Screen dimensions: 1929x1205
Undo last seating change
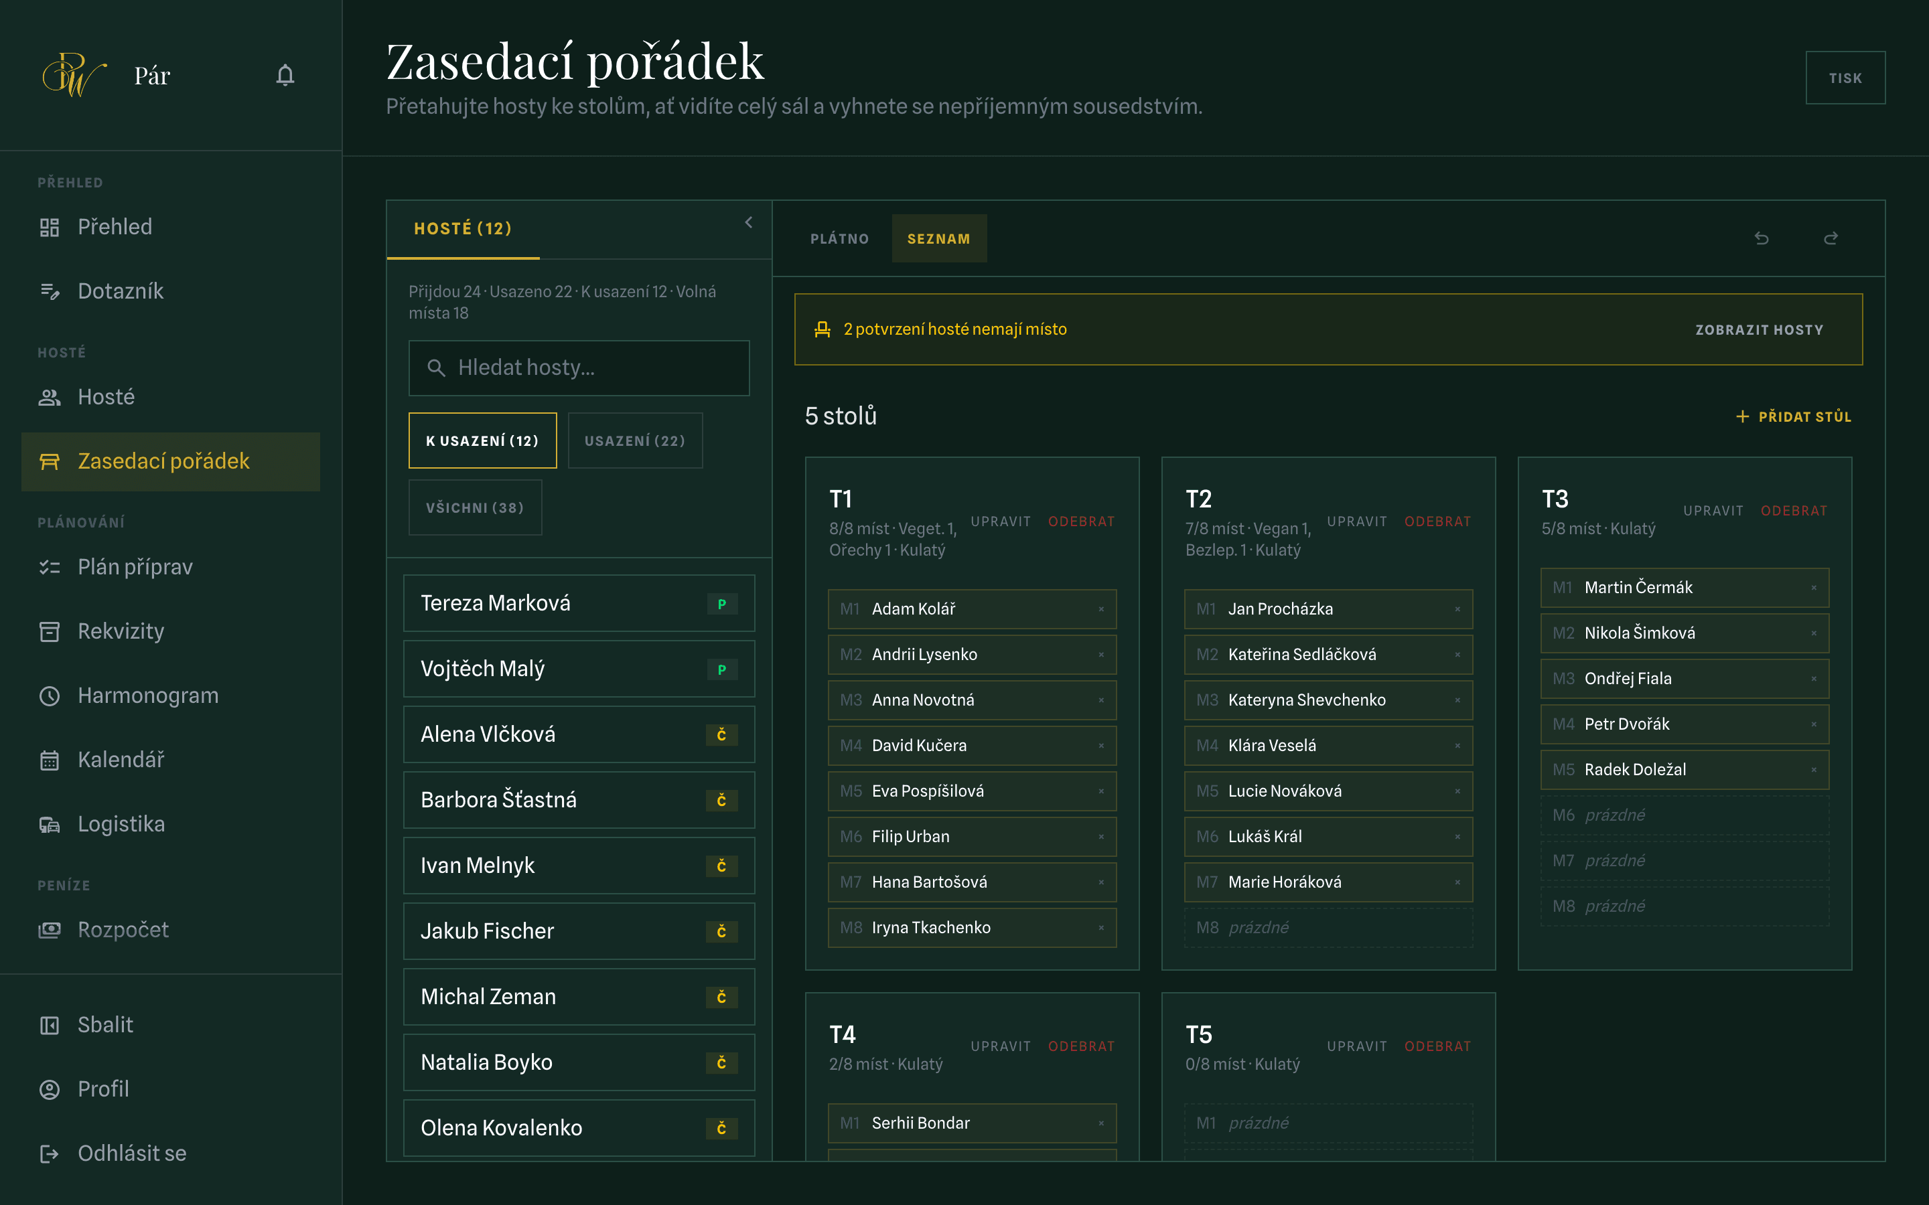pos(1762,238)
